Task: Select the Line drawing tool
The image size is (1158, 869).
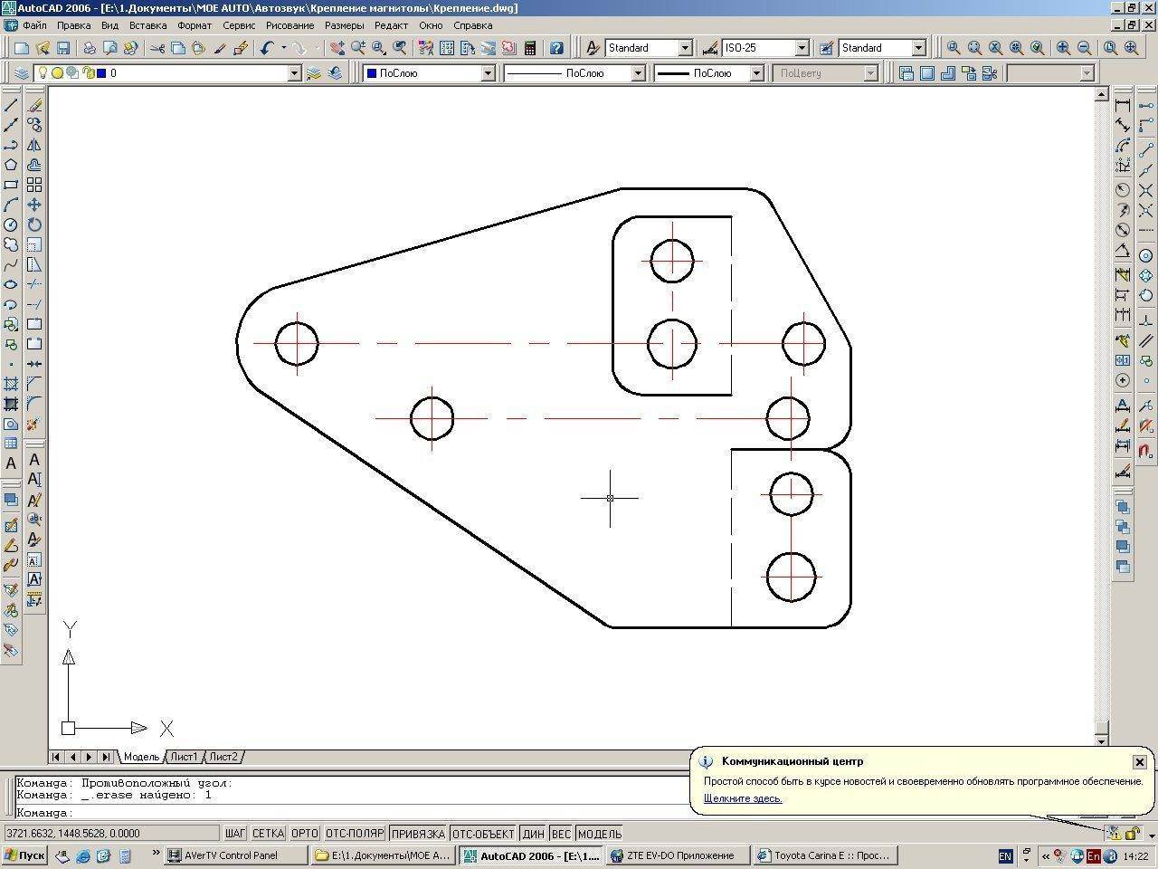Action: [x=11, y=105]
